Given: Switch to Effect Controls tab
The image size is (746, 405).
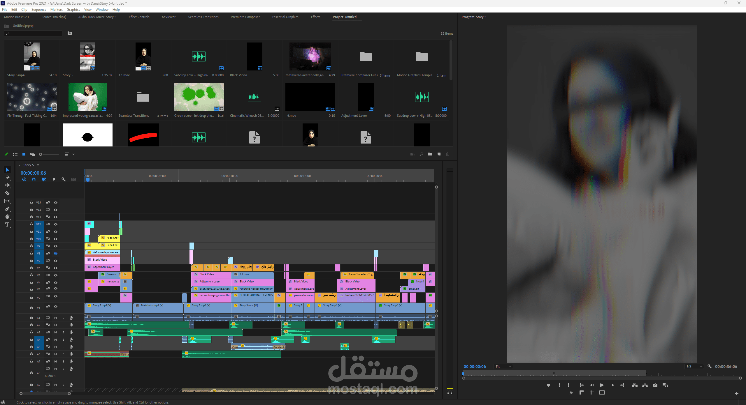Looking at the screenshot, I should (139, 17).
